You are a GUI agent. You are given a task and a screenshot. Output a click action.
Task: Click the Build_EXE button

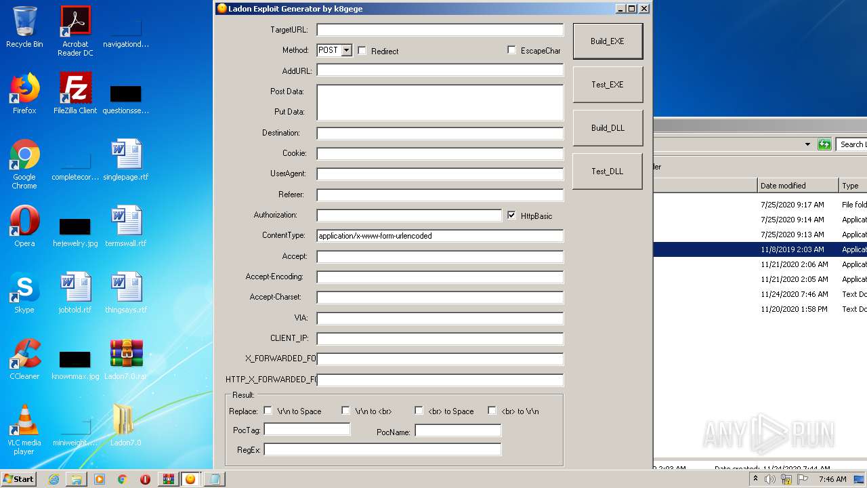click(x=608, y=41)
